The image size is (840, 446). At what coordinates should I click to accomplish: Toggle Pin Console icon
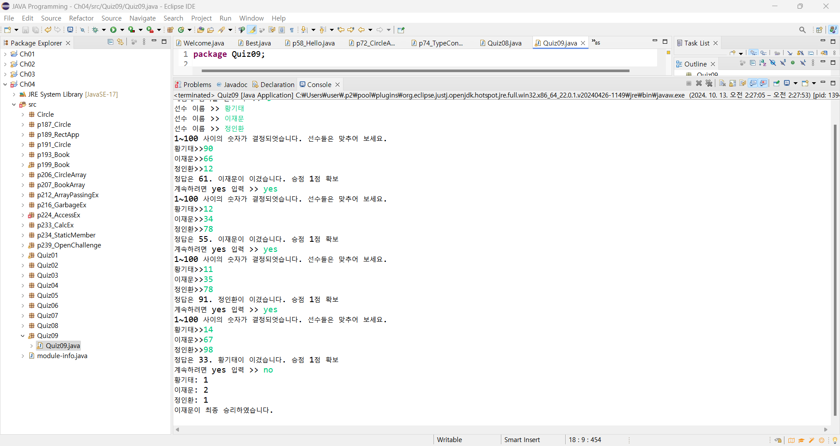777,83
